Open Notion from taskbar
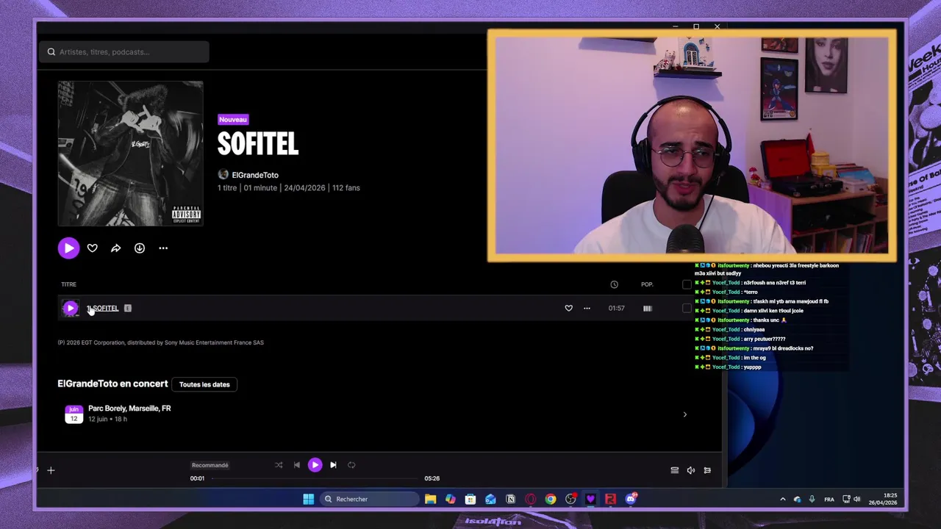 click(510, 500)
